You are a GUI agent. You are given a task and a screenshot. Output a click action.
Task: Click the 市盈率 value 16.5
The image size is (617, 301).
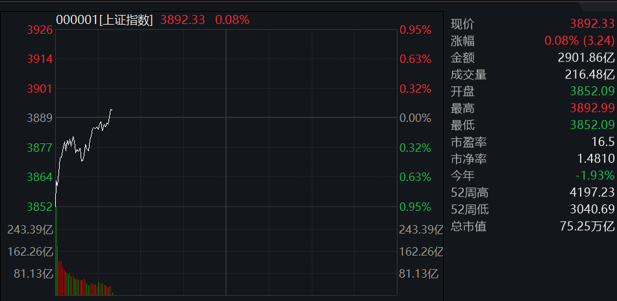coord(603,142)
